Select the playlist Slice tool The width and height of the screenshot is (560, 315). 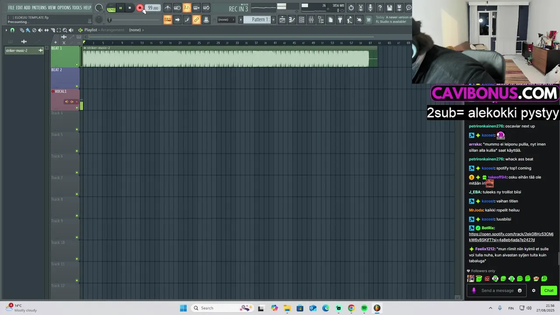pyautogui.click(x=52, y=30)
